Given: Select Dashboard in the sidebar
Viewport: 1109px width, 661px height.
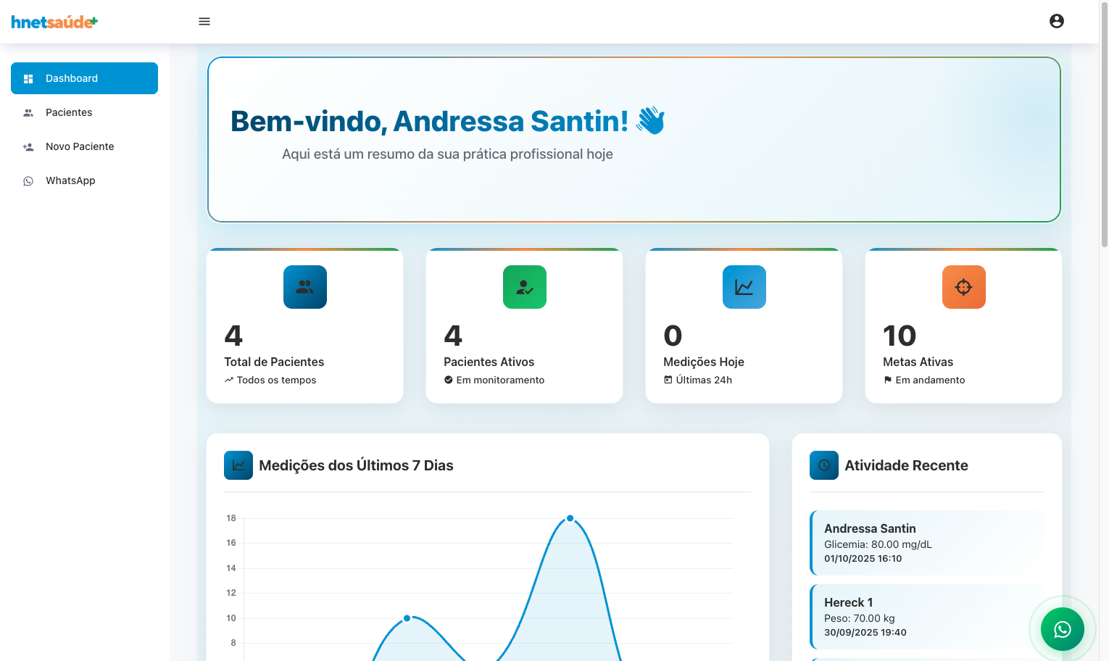Looking at the screenshot, I should (x=84, y=78).
